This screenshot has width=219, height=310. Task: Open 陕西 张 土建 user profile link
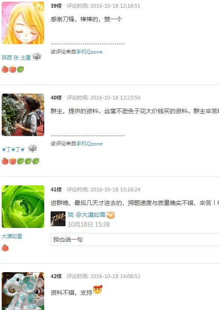point(16,57)
